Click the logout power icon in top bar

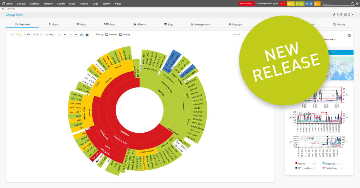point(358,4)
